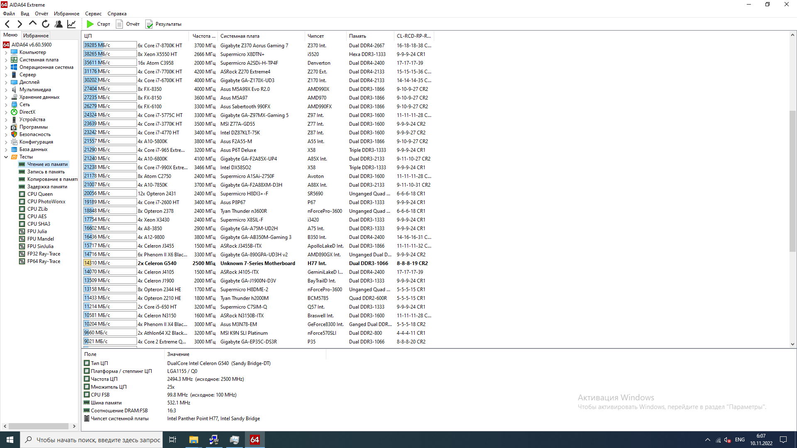Open the user profile toolbar icon
The image size is (797, 448).
point(59,24)
